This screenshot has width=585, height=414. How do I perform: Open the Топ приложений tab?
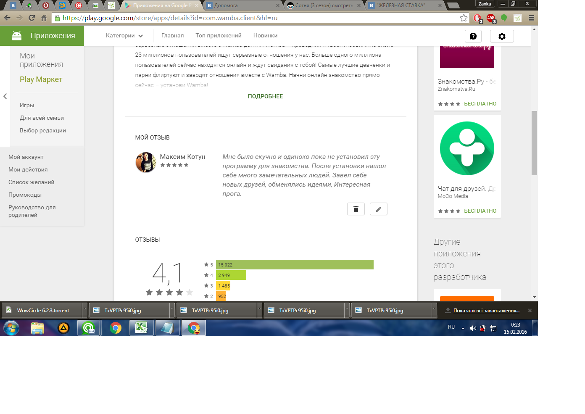click(x=219, y=36)
